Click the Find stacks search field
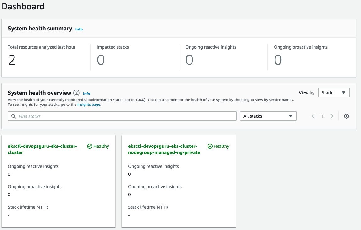Viewport: 361px width, 230px height. tap(122, 116)
